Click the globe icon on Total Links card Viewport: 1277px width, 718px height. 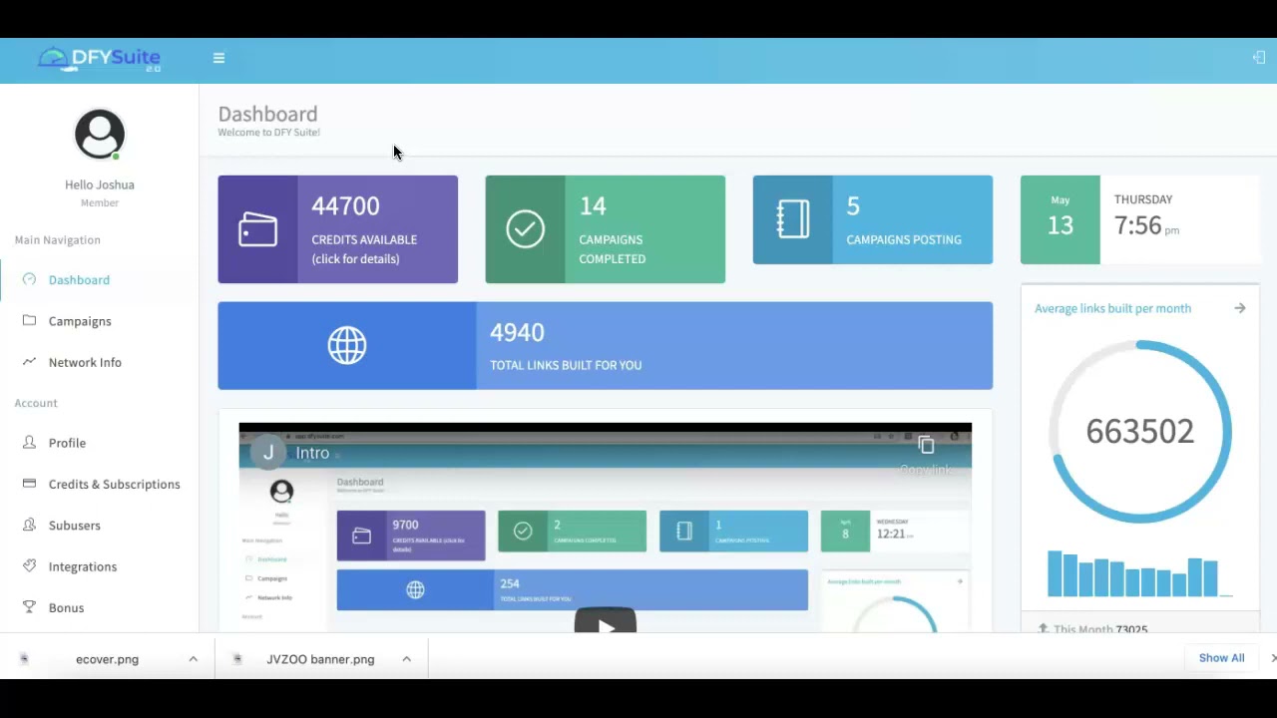pyautogui.click(x=346, y=345)
